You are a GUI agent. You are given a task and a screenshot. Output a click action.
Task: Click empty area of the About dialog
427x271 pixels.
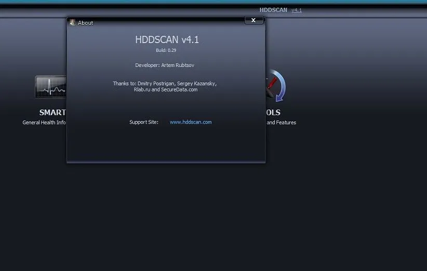coord(166,145)
